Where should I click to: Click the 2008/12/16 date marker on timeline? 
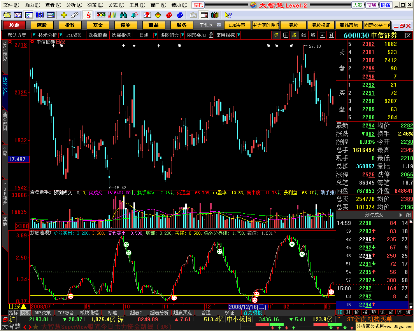[x=248, y=307]
